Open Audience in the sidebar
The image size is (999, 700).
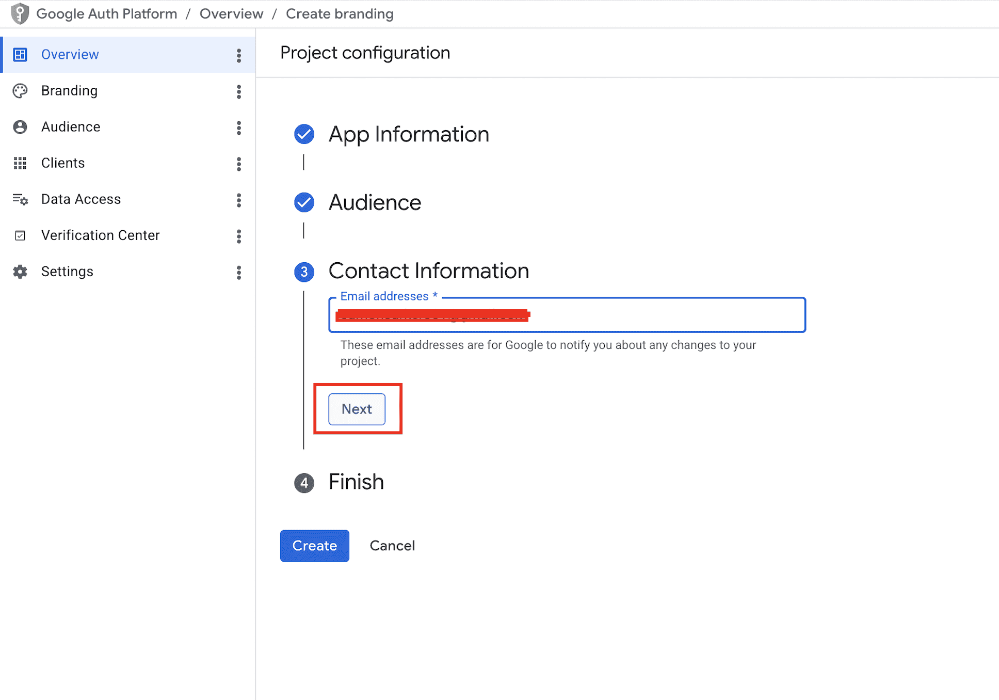coord(127,127)
